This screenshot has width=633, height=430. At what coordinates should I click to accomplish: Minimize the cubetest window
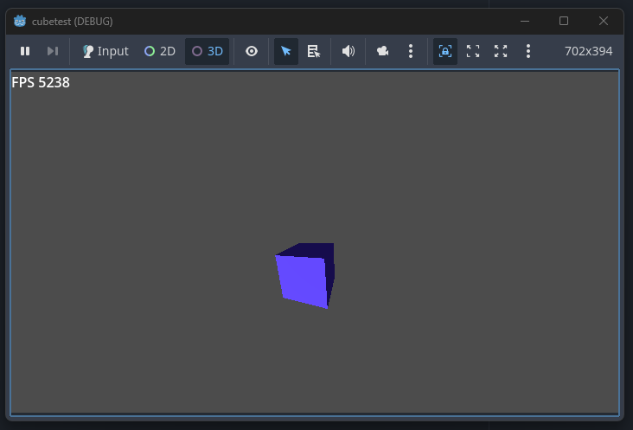tap(524, 21)
